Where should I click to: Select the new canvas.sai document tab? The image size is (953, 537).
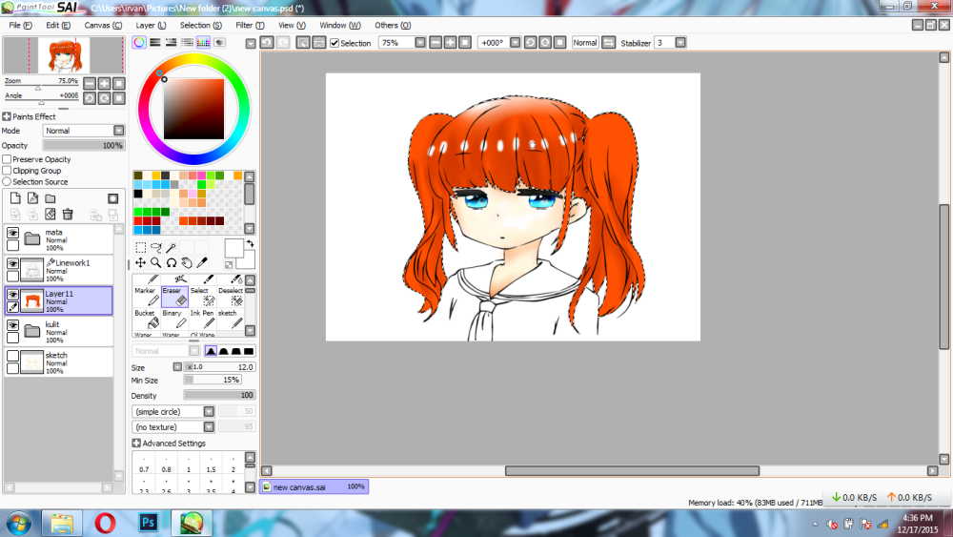click(314, 487)
